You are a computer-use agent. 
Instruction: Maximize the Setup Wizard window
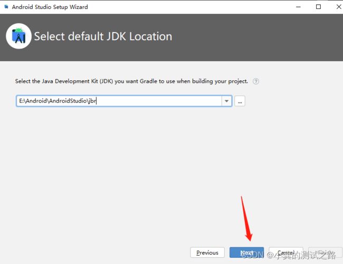(319, 7)
